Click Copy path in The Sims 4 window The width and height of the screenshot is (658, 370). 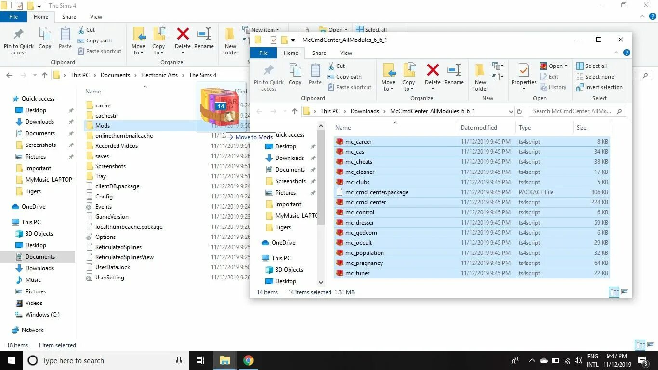(x=94, y=40)
